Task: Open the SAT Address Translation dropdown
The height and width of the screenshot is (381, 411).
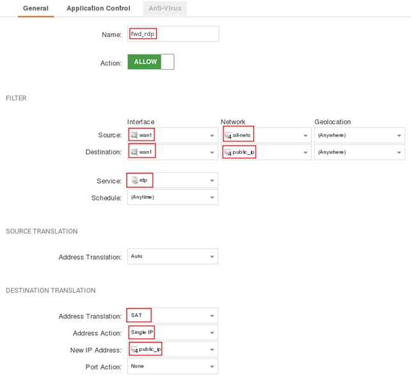Action: coord(212,316)
